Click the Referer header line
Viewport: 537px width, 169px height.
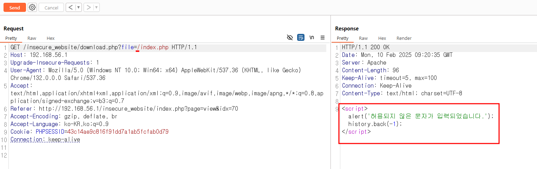click(124, 109)
